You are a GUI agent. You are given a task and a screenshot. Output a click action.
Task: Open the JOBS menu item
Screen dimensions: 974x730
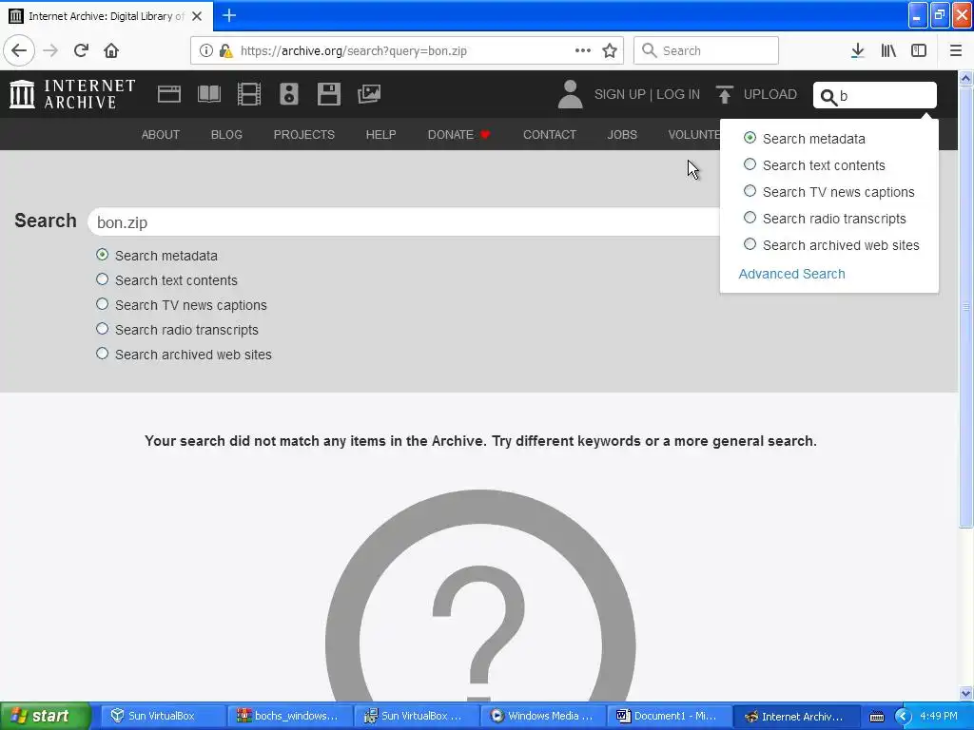pos(622,135)
